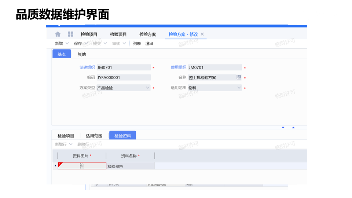Click the multilingual icon in 名称 field
Viewport: 352px width, 198px height.
coord(239,77)
